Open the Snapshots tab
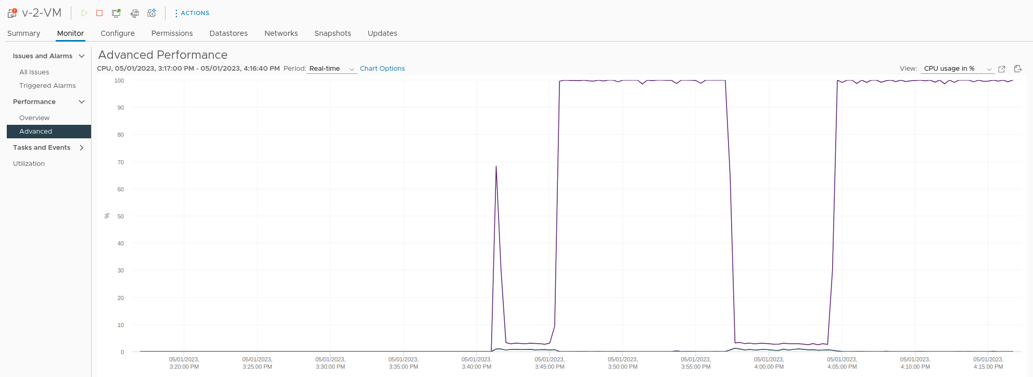Image resolution: width=1033 pixels, height=377 pixels. tap(333, 33)
